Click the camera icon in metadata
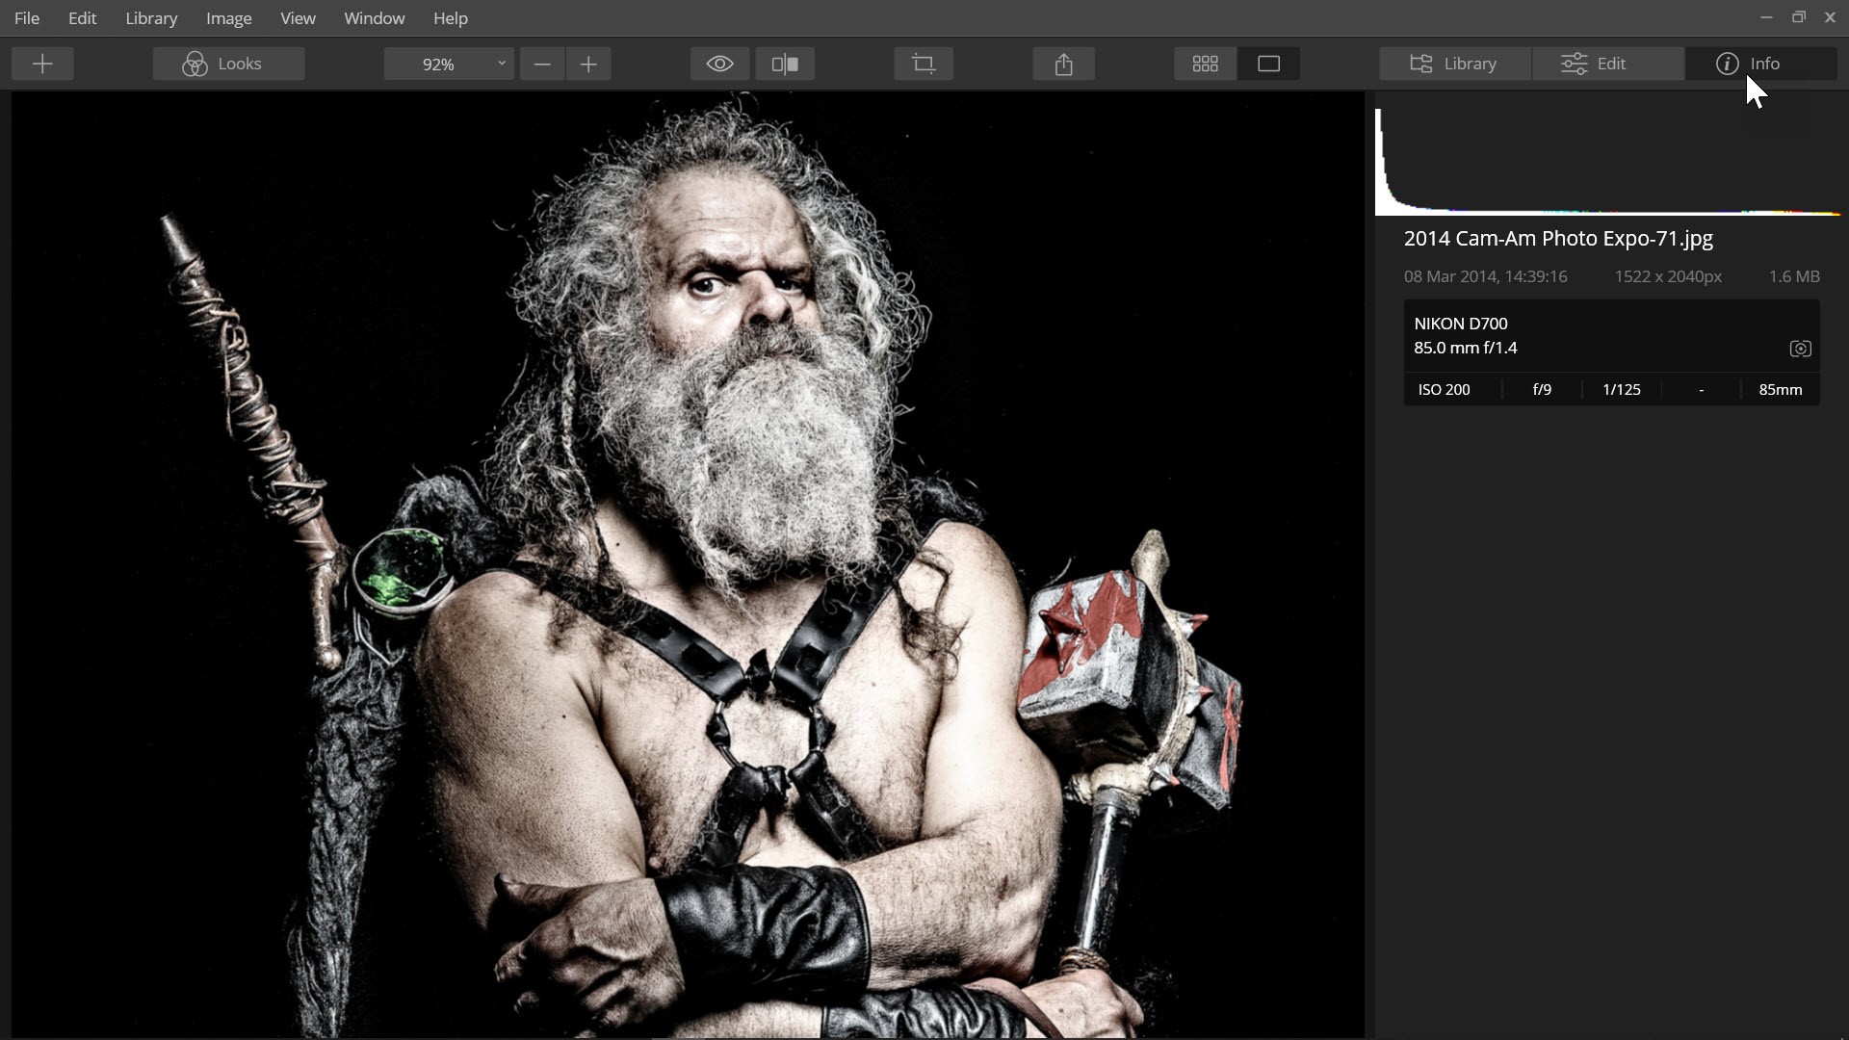This screenshot has width=1849, height=1040. (1800, 349)
